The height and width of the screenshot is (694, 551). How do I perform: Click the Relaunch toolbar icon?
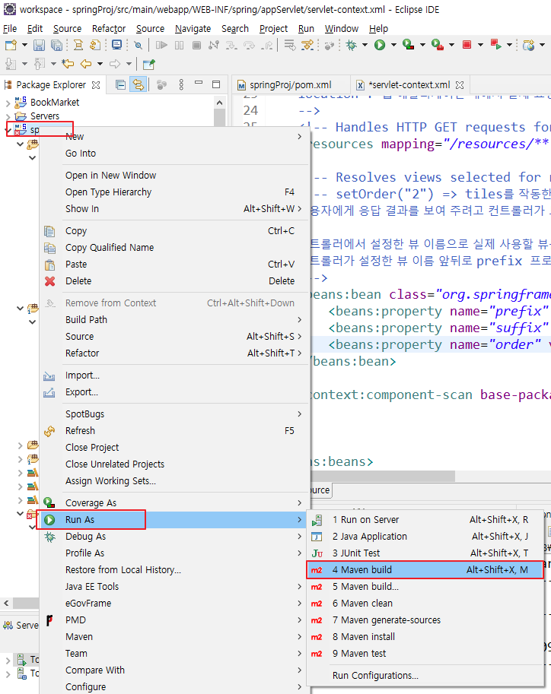click(x=495, y=45)
